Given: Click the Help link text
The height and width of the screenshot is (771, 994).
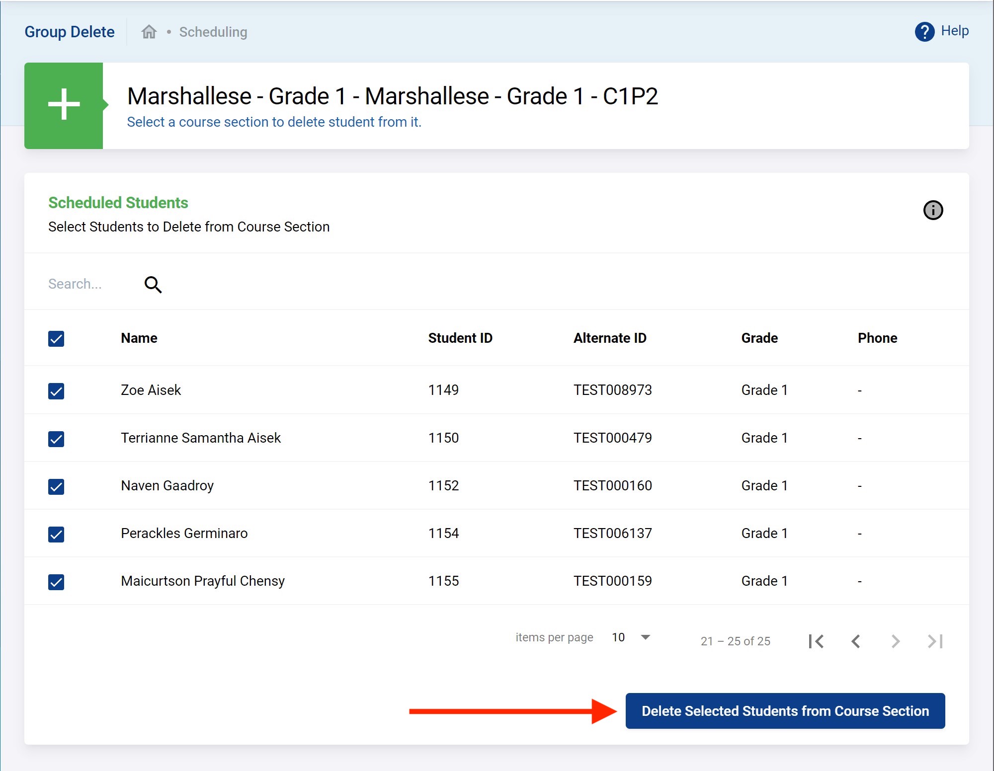Looking at the screenshot, I should coord(954,31).
